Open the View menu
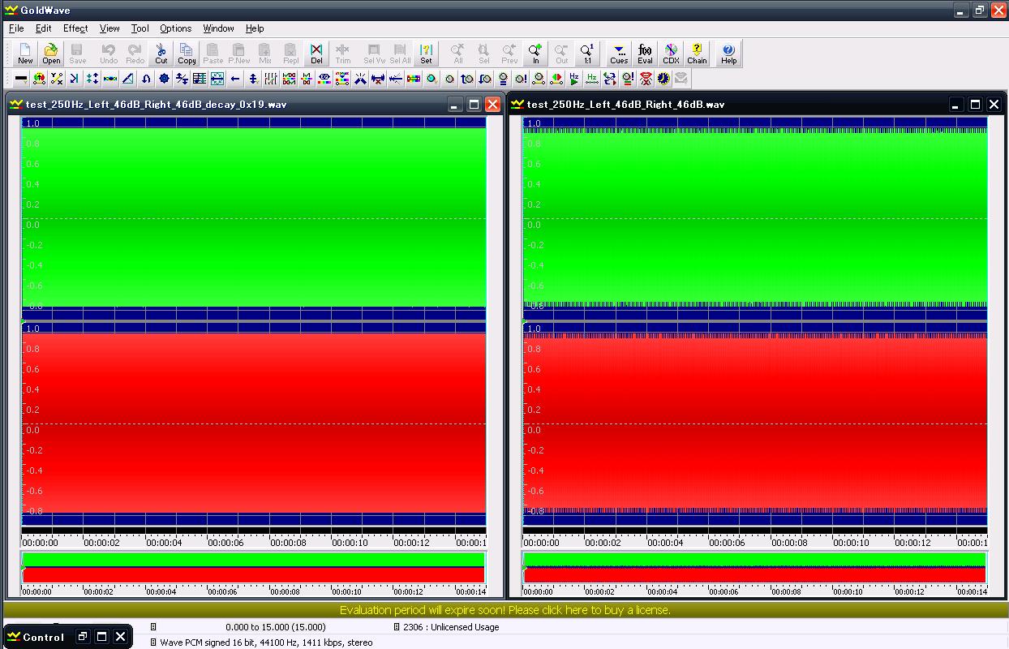1009x649 pixels. pyautogui.click(x=109, y=28)
